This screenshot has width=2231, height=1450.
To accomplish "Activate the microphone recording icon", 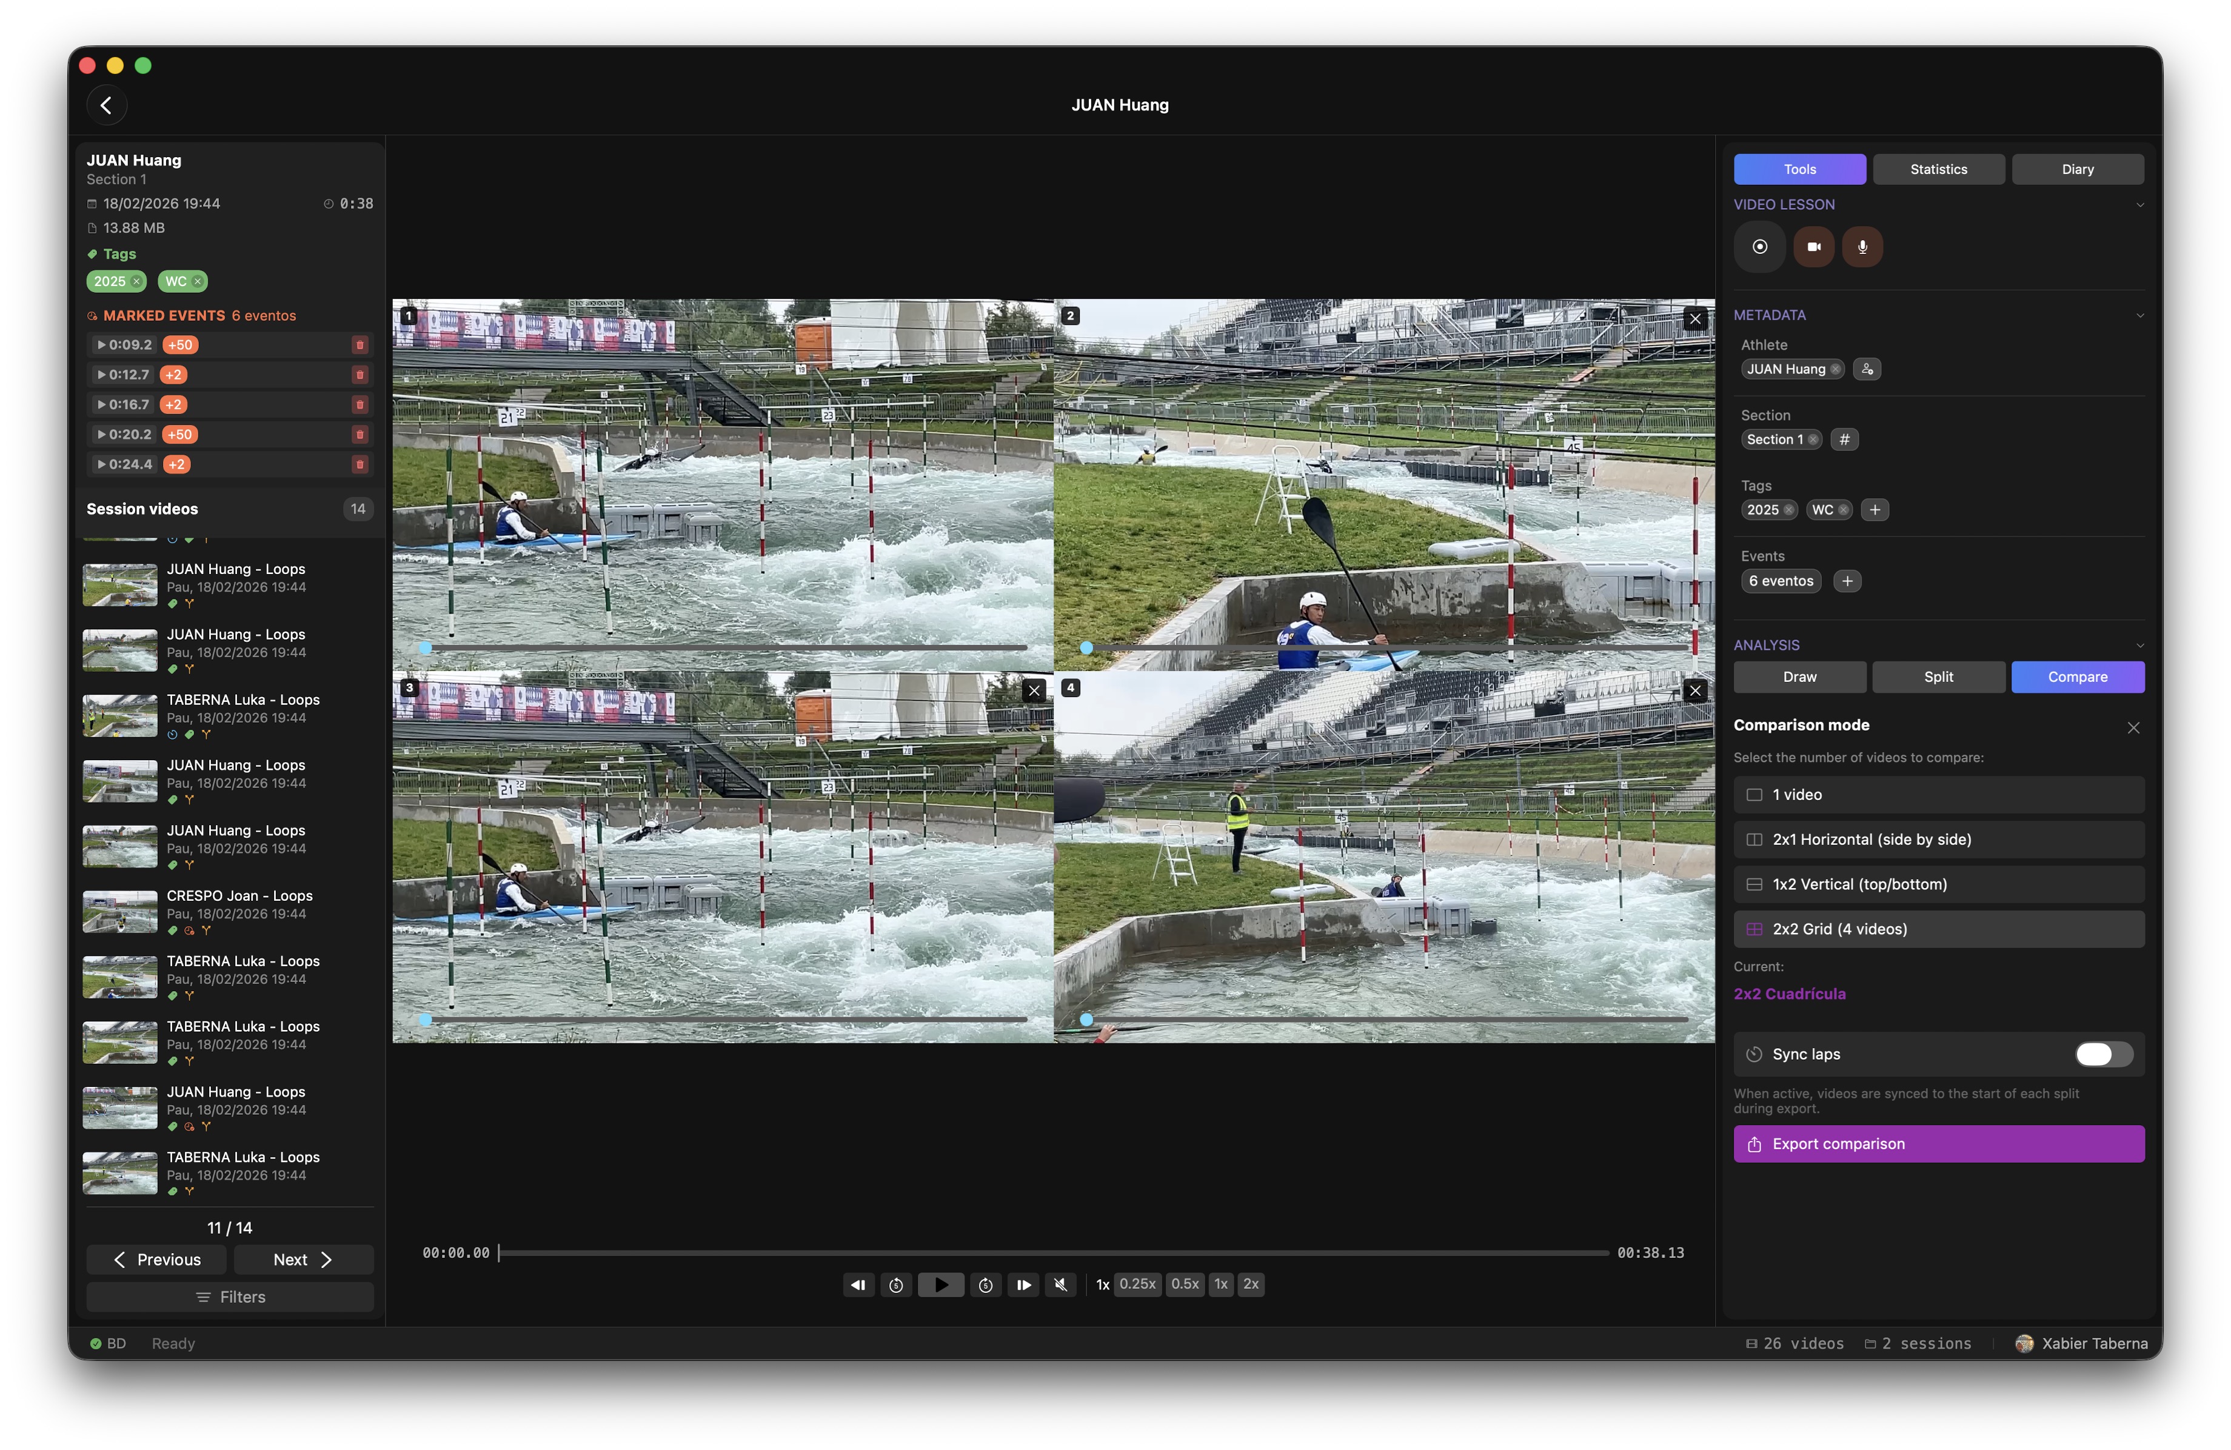I will pyautogui.click(x=1862, y=247).
